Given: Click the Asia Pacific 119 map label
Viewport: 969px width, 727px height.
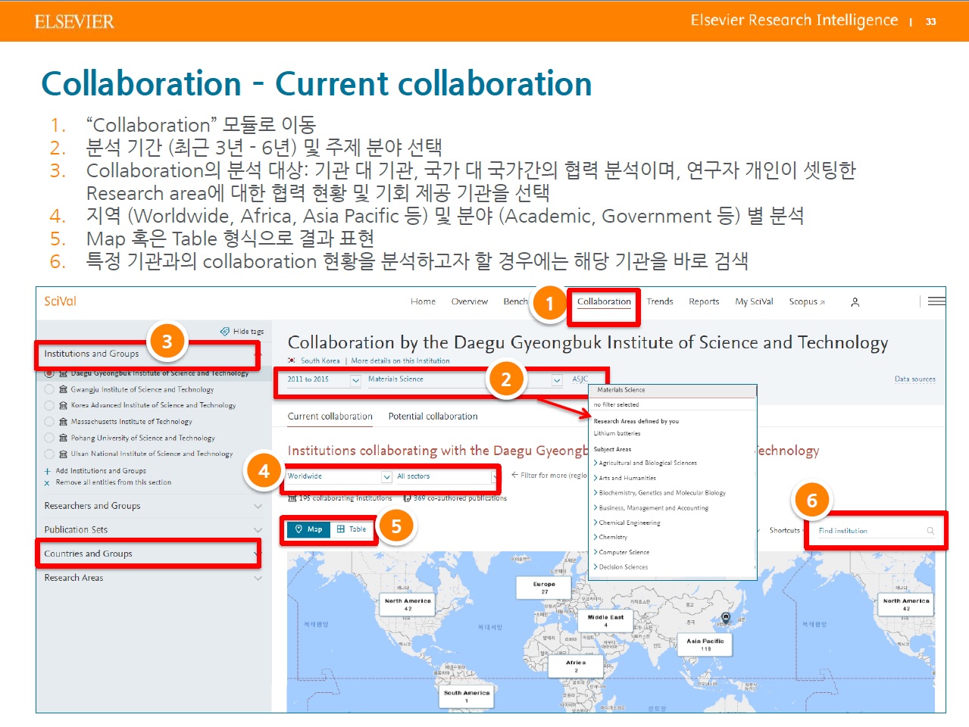Looking at the screenshot, I should [705, 644].
